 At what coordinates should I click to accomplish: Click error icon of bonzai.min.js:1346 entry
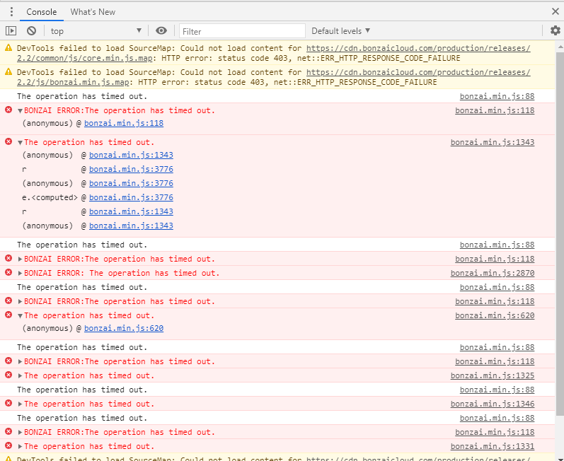(x=8, y=403)
